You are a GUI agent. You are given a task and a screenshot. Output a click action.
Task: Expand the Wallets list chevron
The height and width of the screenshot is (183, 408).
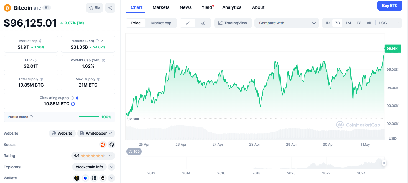111,178
